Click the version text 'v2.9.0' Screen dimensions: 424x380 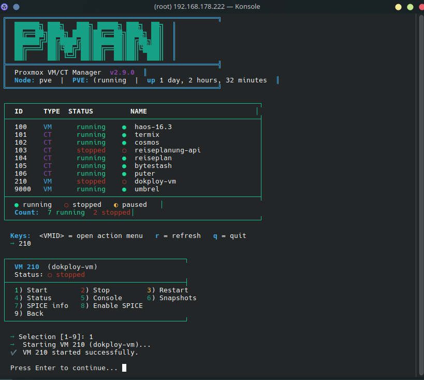122,73
